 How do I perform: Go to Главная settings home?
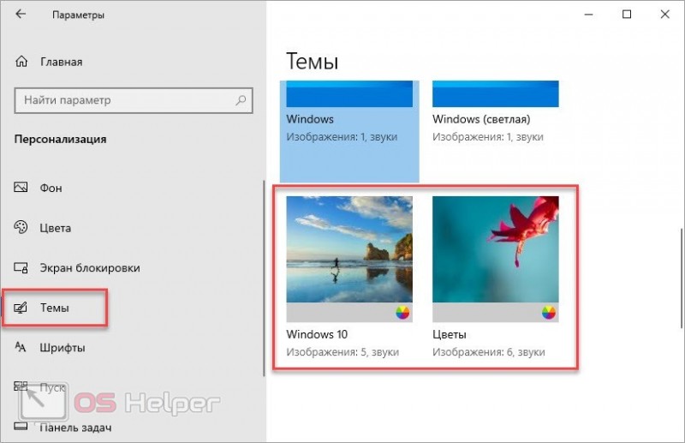(61, 62)
